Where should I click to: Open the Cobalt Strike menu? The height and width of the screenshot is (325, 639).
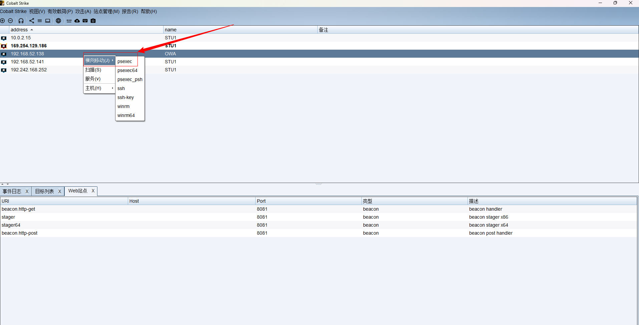[x=13, y=11]
